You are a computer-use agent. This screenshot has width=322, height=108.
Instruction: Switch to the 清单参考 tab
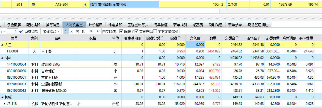[235, 25]
